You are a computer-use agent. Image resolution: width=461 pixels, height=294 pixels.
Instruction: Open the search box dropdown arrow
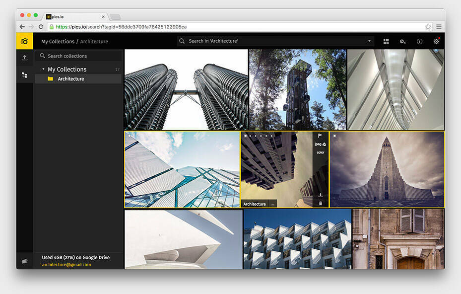(x=369, y=41)
